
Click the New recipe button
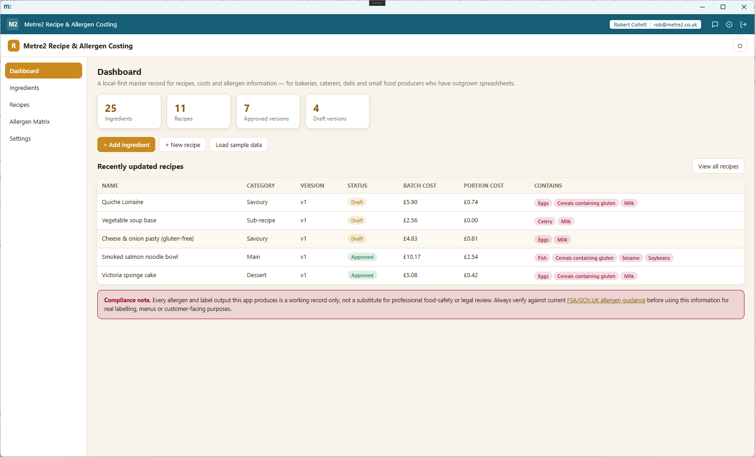(x=183, y=145)
